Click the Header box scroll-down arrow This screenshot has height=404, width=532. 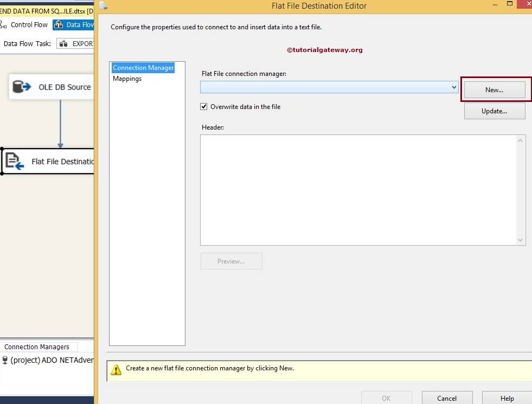[521, 240]
